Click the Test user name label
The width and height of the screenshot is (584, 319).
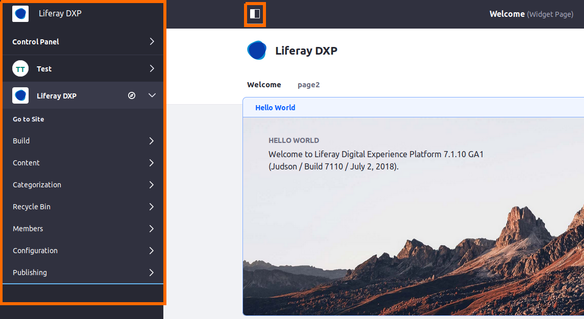click(44, 69)
